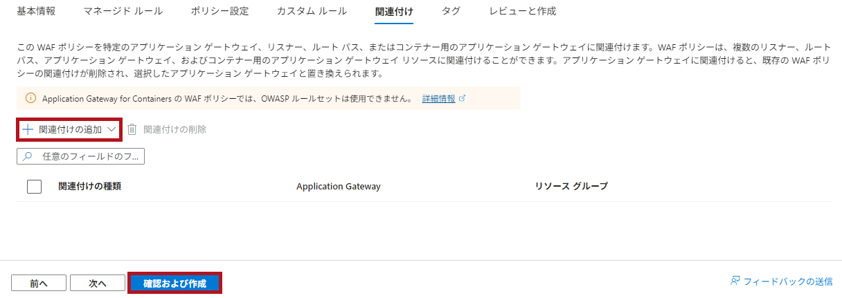Click the plus icon for 関連付けの追加
842x298 pixels.
coord(28,129)
